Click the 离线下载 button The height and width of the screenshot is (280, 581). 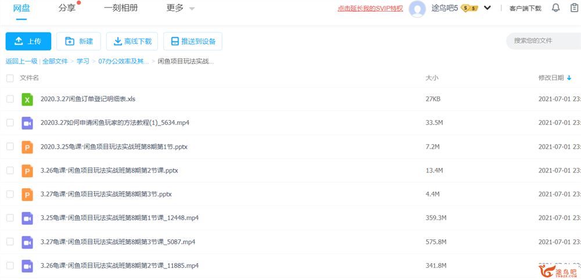[132, 41]
